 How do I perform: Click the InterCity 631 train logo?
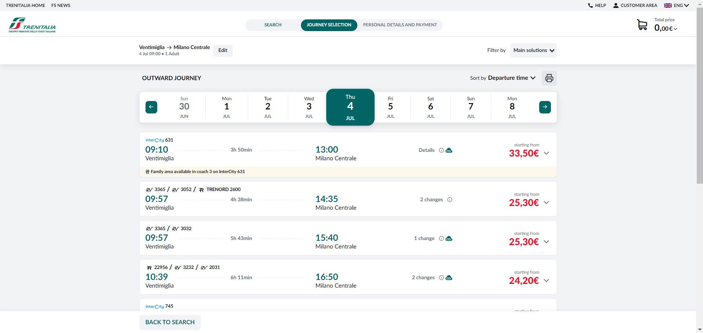(x=155, y=140)
